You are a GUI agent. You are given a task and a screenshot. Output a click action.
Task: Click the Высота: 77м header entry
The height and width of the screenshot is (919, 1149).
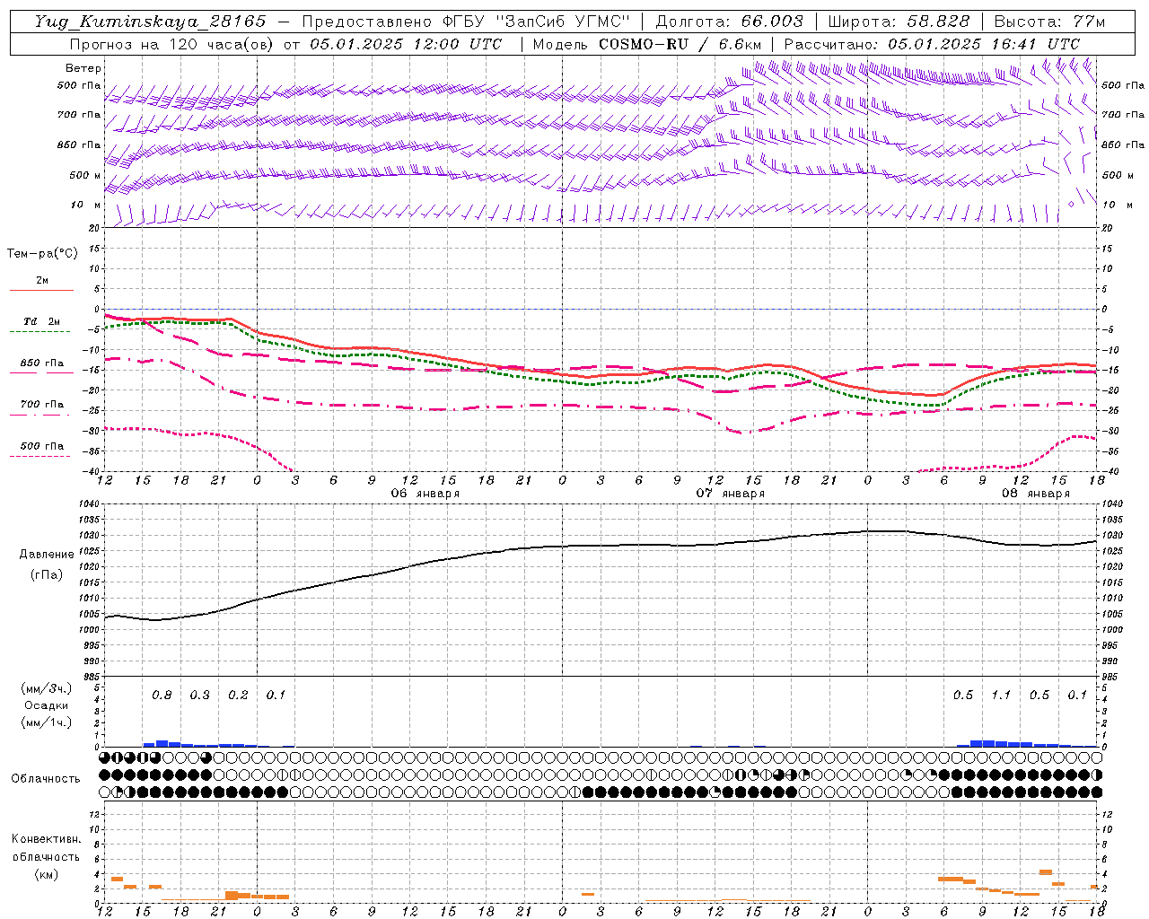pos(1049,22)
